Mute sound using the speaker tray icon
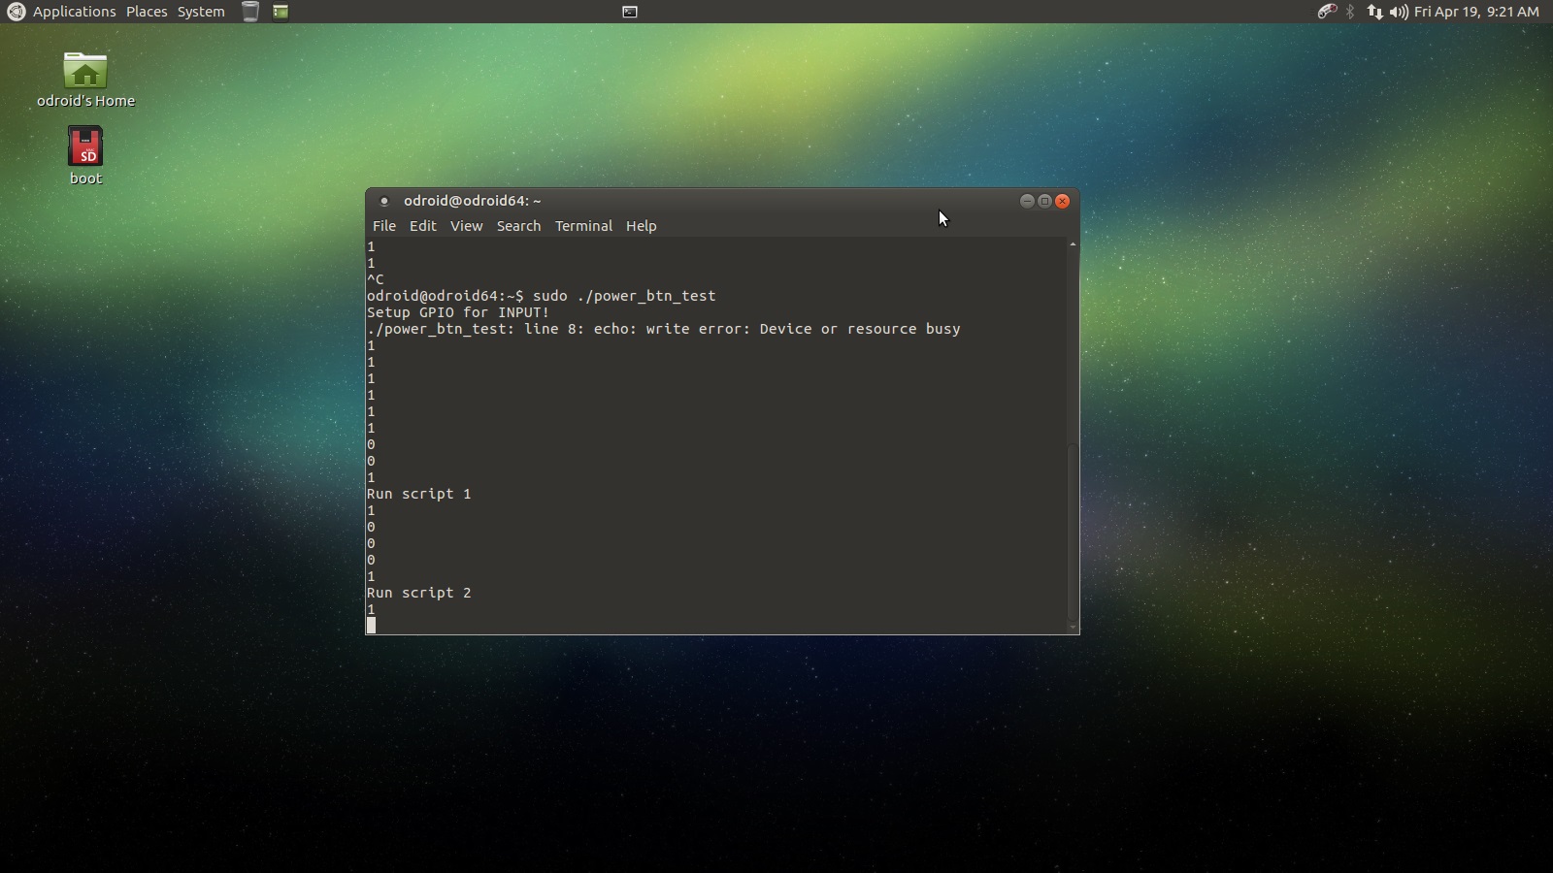The height and width of the screenshot is (873, 1553). [1398, 12]
